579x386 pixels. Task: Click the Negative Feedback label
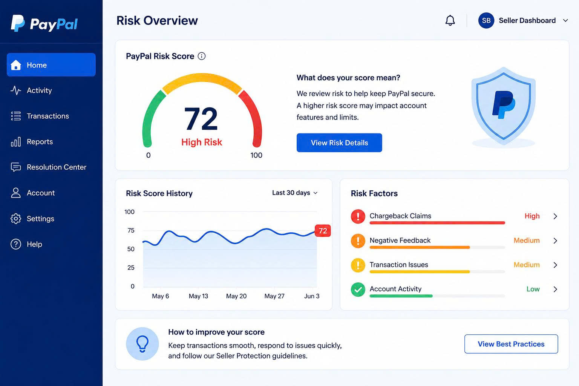click(x=400, y=240)
